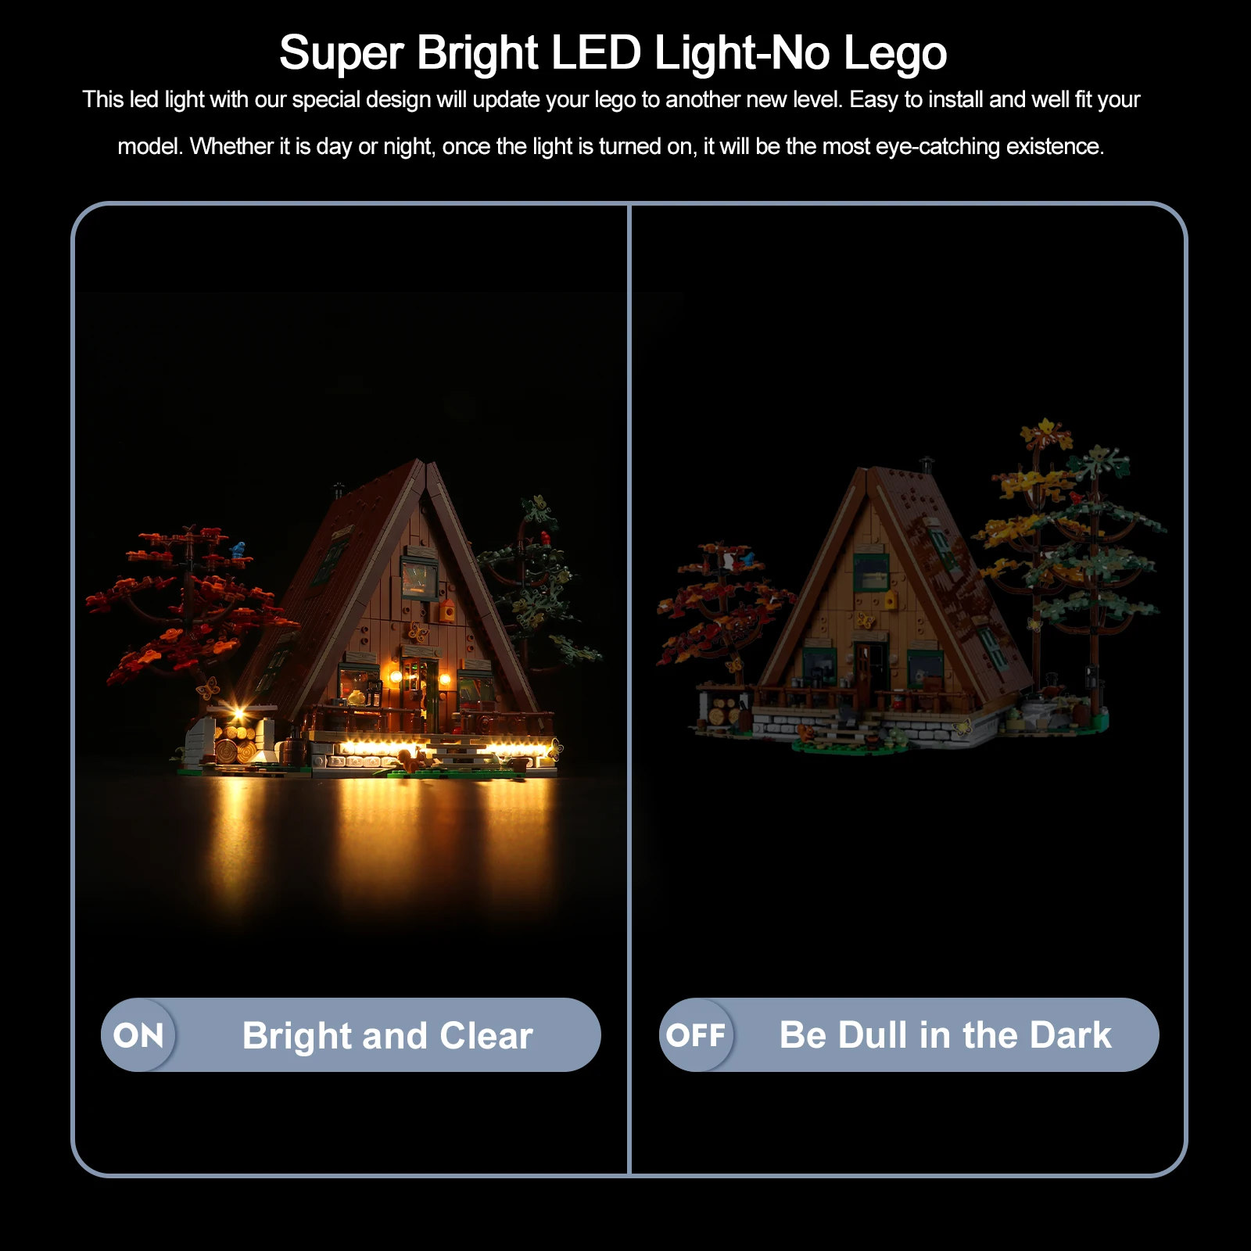1251x1251 pixels.
Task: Click the OFF circle badge
Action: 696,1035
